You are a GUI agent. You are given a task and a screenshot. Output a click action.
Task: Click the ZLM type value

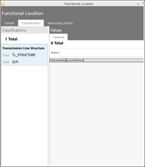[15, 62]
